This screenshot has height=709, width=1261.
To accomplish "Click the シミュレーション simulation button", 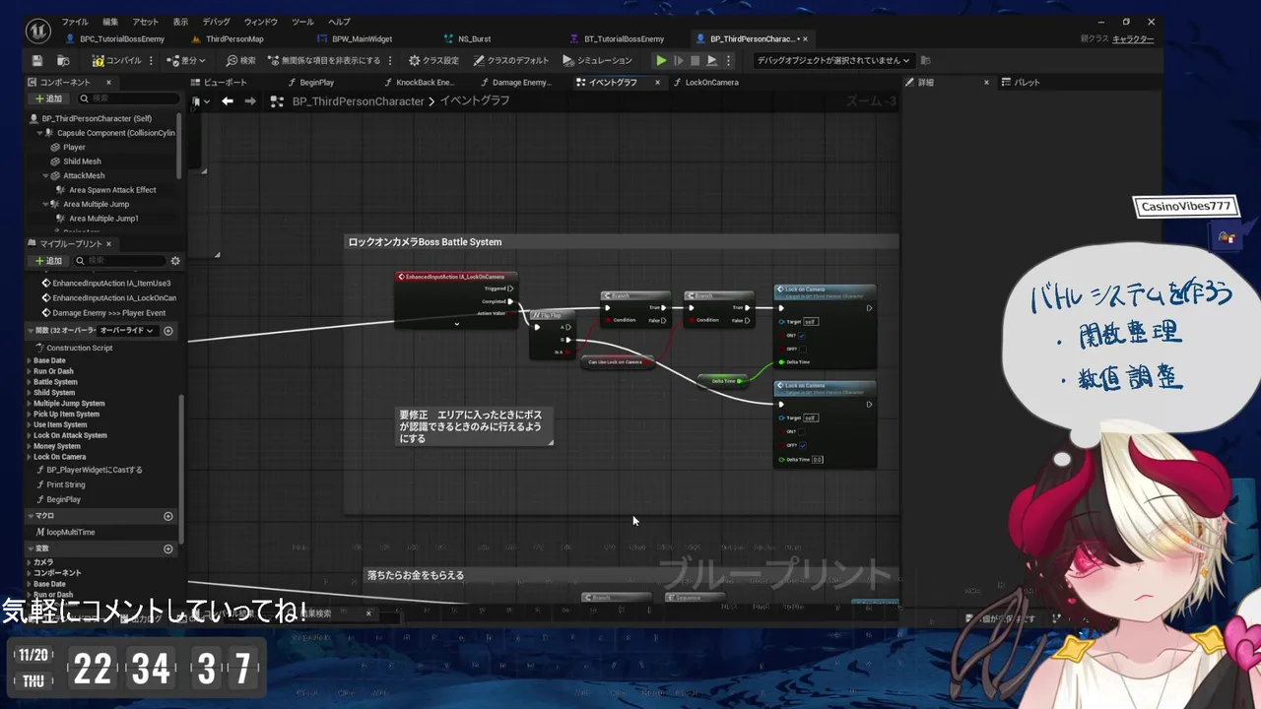I will [x=597, y=60].
